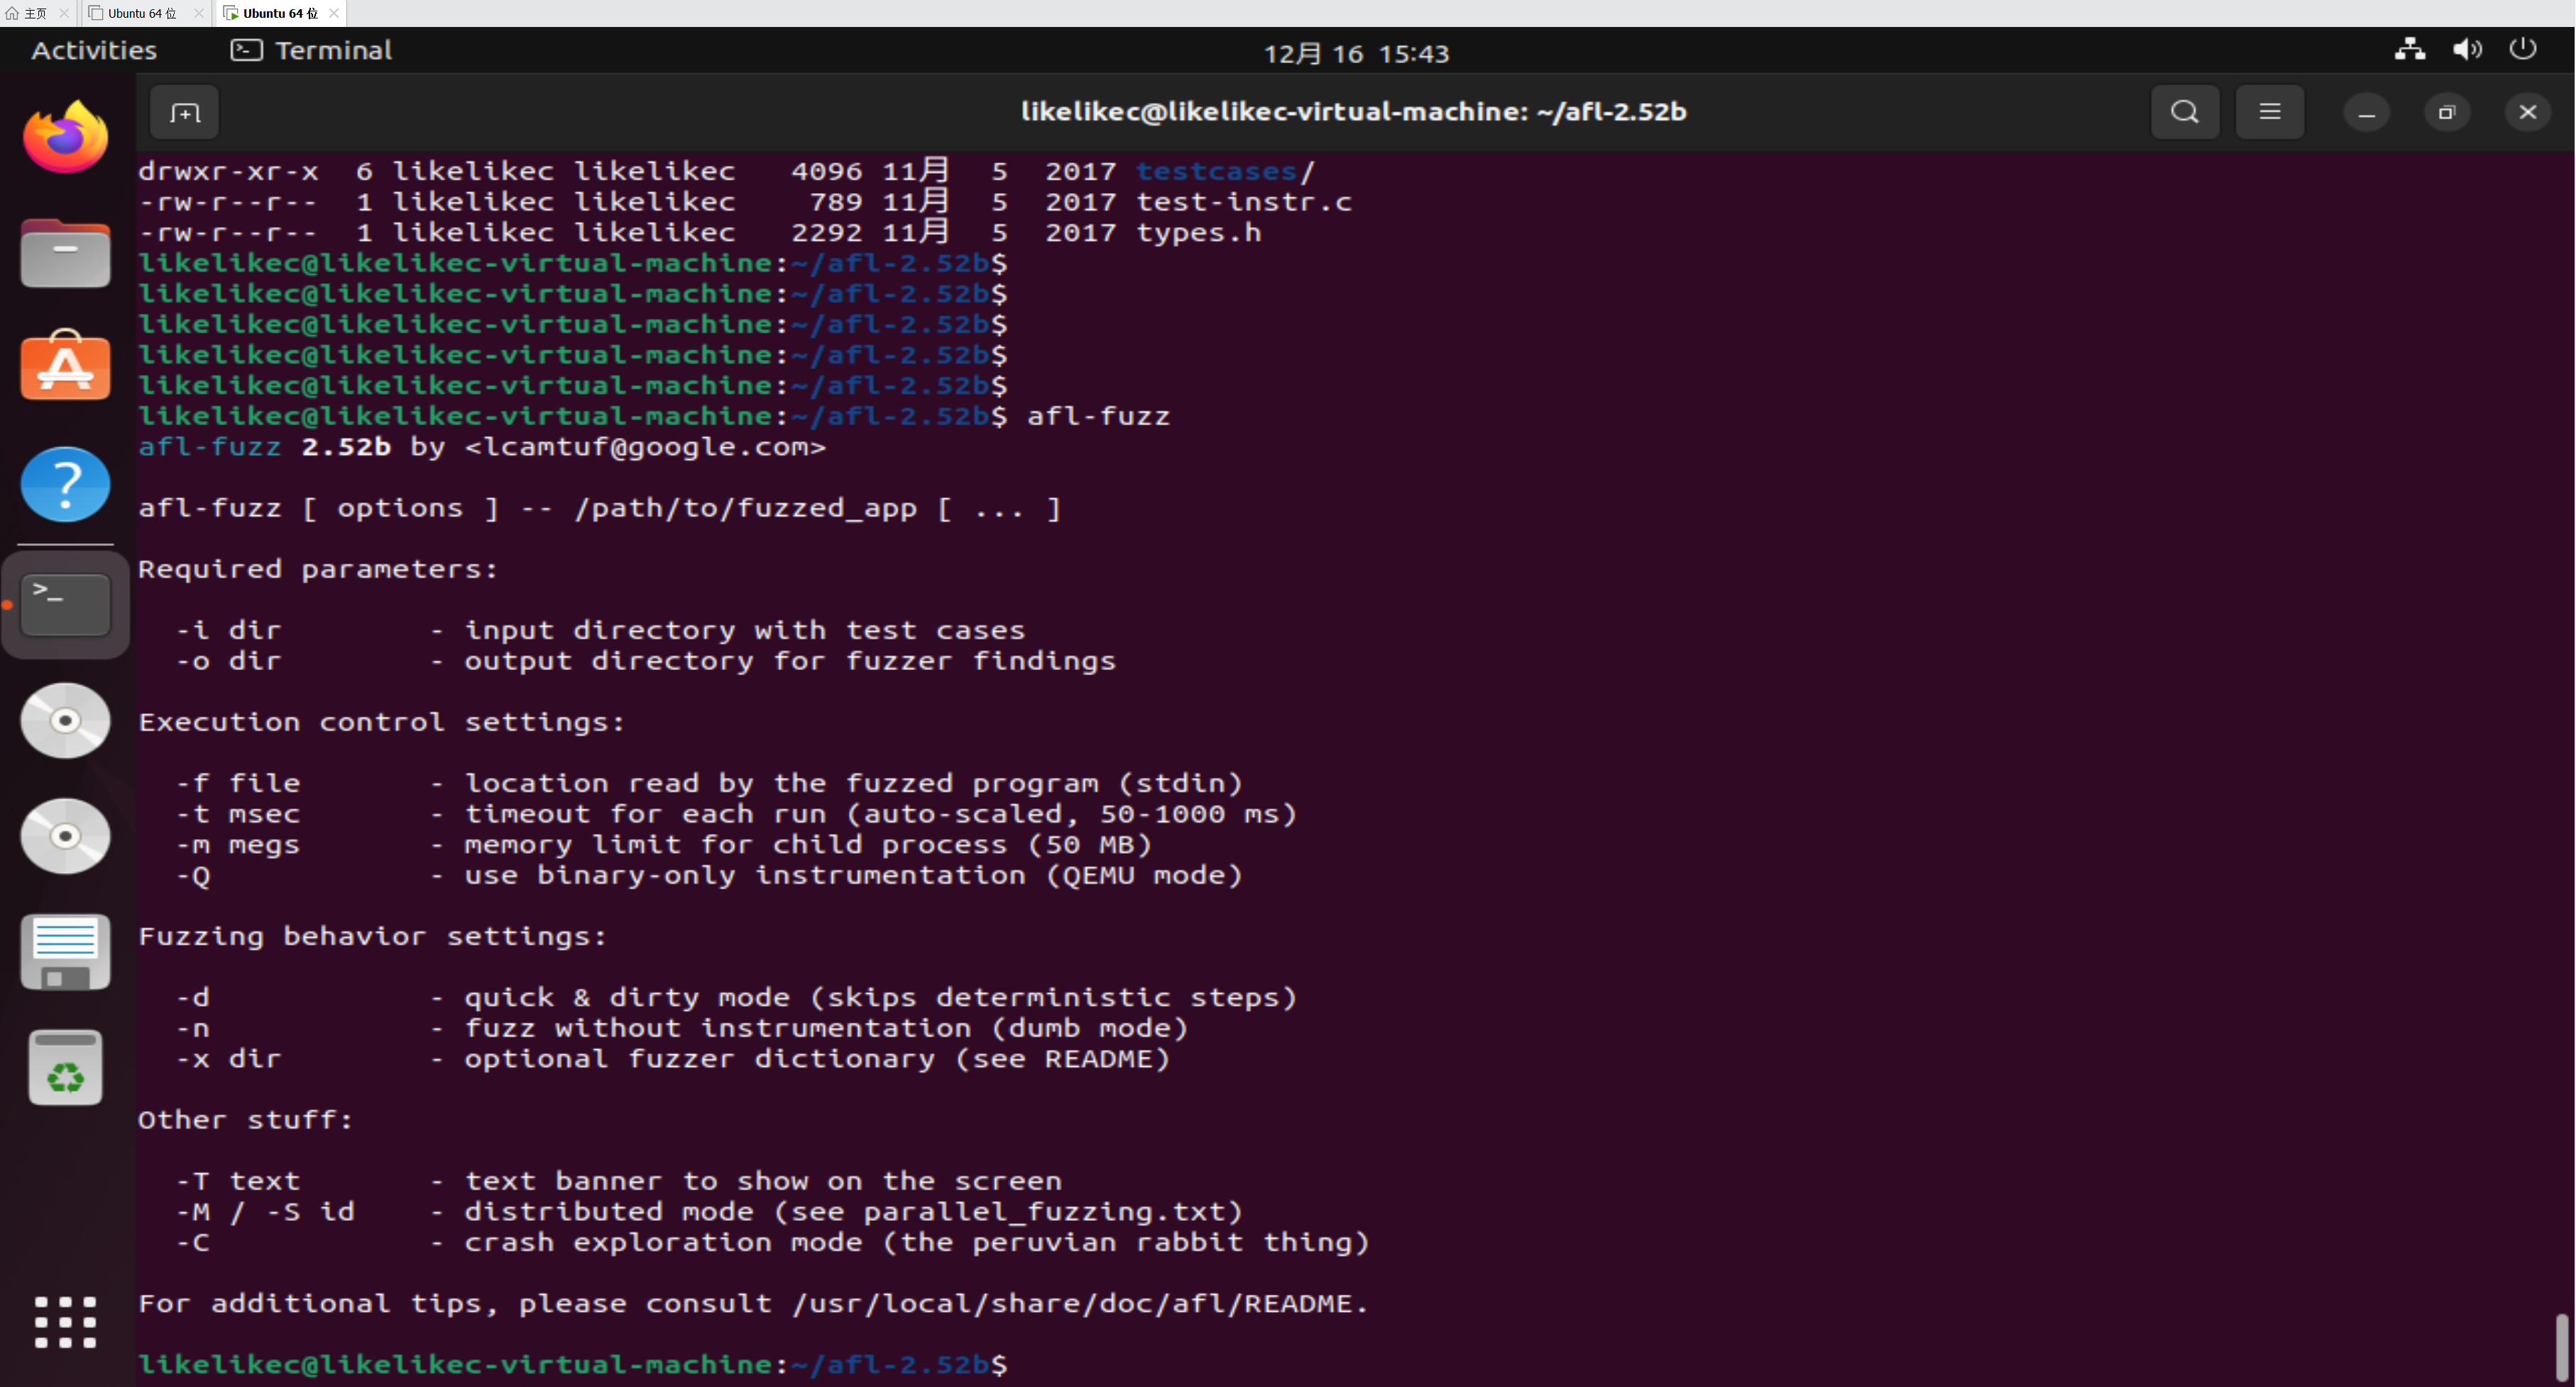The image size is (2576, 1387).
Task: Open the volume indicator
Action: point(2467,49)
